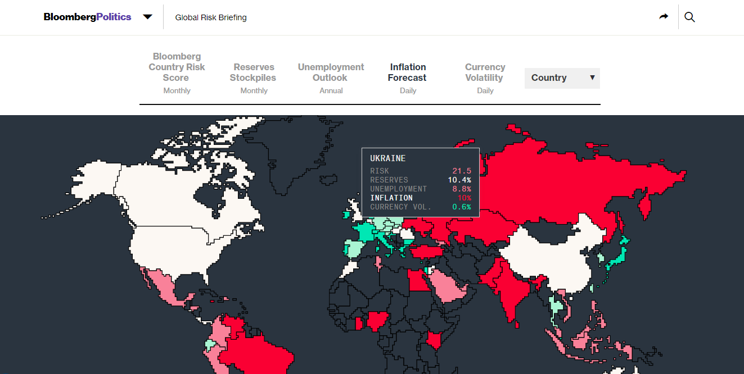Open the Country dropdown selector
The width and height of the screenshot is (744, 374).
tap(562, 78)
